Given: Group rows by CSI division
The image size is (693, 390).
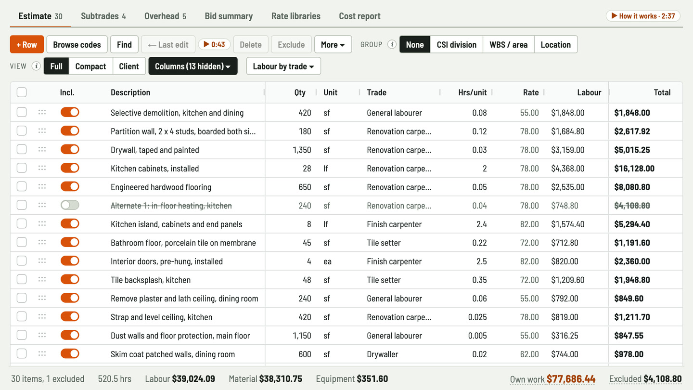Looking at the screenshot, I should 457,44.
